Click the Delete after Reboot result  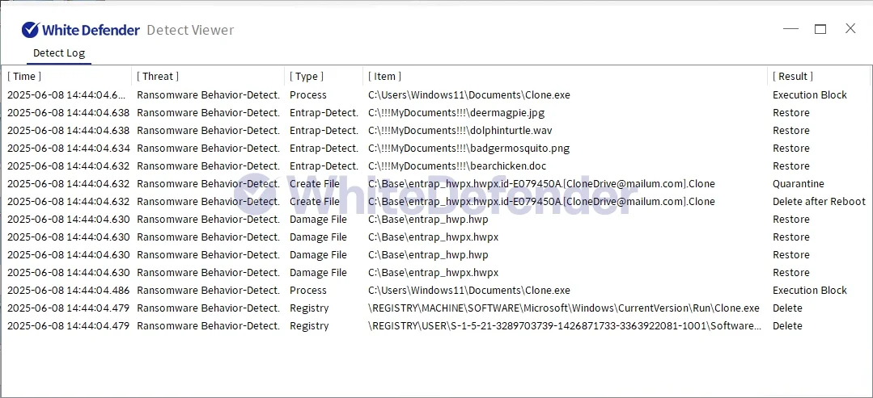(818, 202)
